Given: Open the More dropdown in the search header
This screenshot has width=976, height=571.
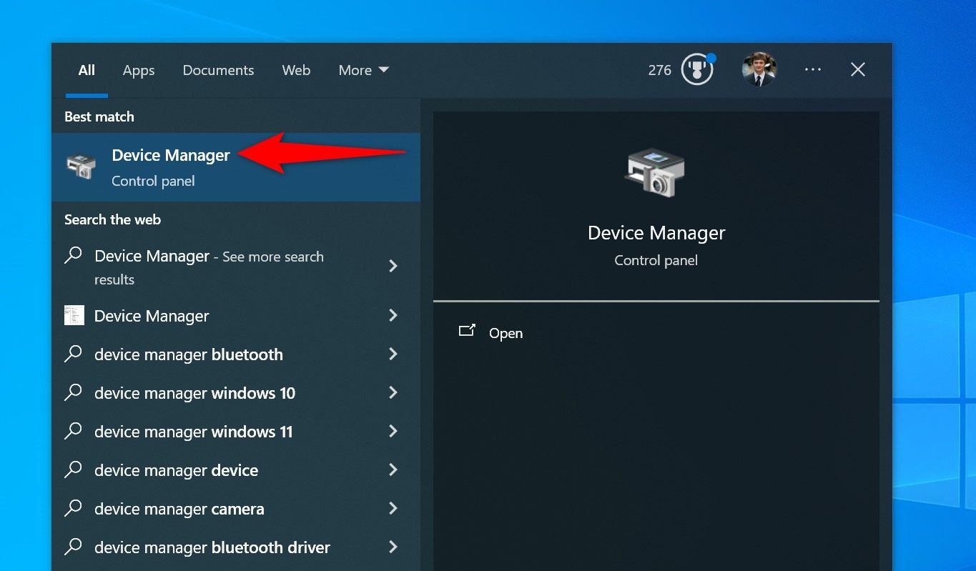Looking at the screenshot, I should pos(363,70).
